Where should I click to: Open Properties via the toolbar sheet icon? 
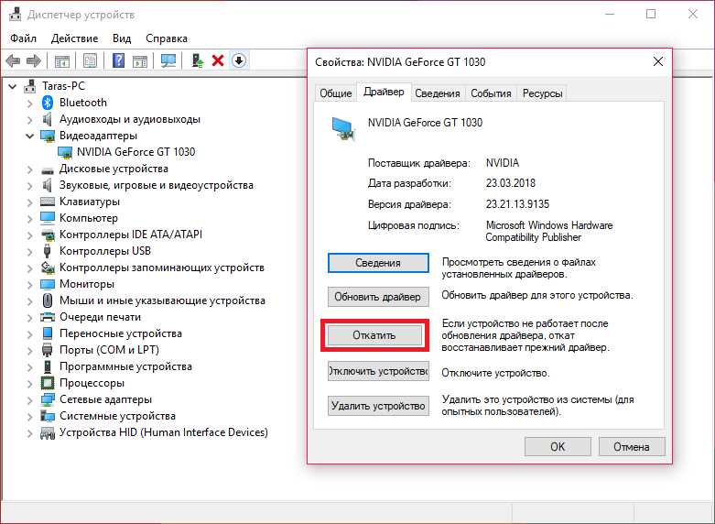coord(90,60)
